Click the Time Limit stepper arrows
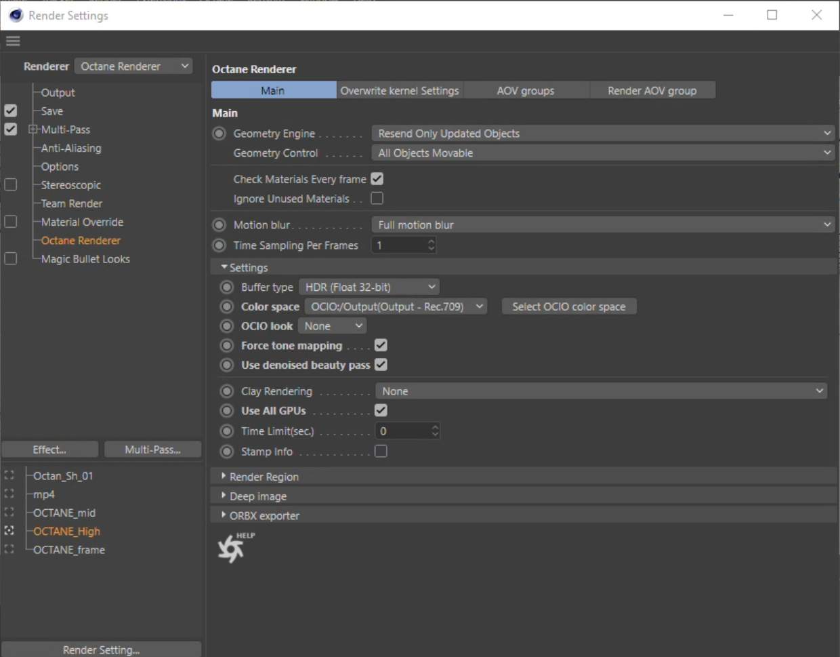 pos(435,431)
